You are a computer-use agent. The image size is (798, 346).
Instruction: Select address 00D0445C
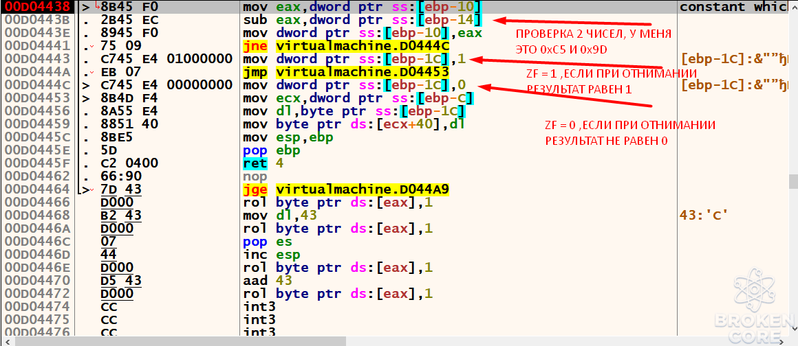click(36, 137)
